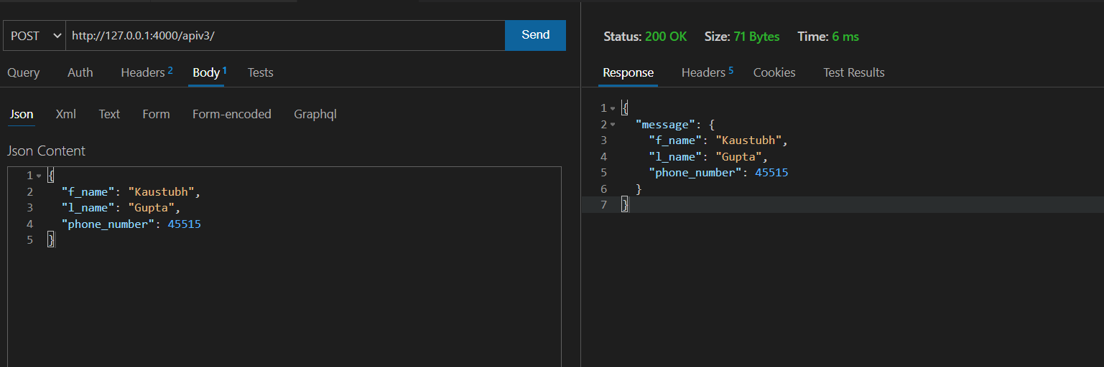Click the "message" key in response
This screenshot has width=1104, height=367.
tap(666, 125)
